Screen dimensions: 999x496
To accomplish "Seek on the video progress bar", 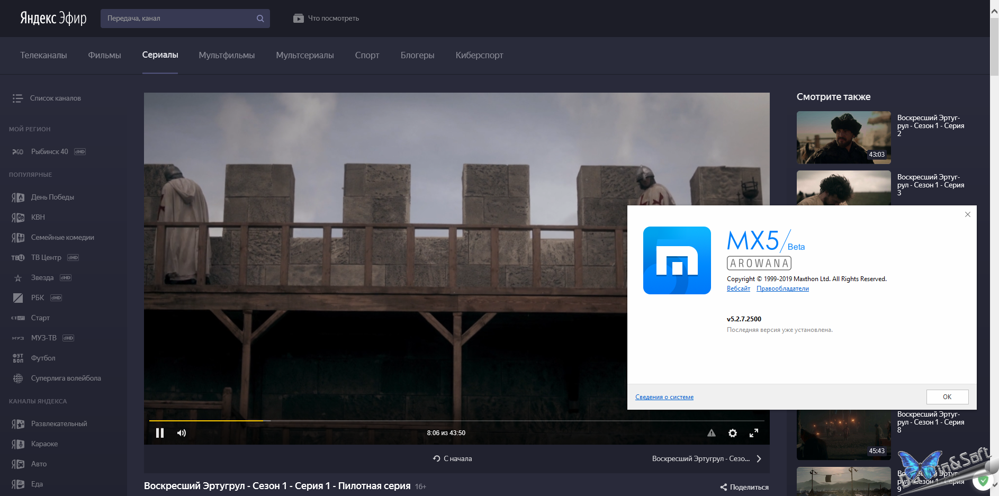I will coord(456,421).
